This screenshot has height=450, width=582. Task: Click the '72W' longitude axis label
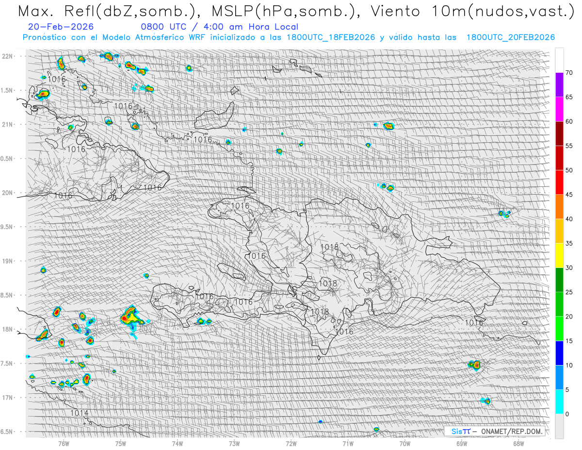pyautogui.click(x=291, y=444)
